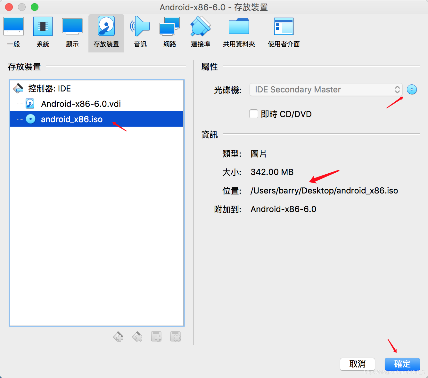Open the 共用資料夾 (Shared Folders) tab

pyautogui.click(x=239, y=33)
